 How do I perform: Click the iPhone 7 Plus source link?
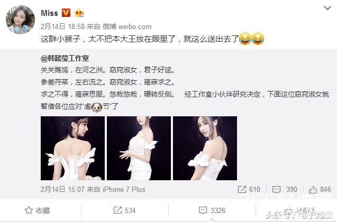pos(124,189)
